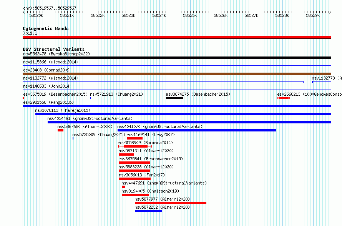Select the blue nsv4034491 variant bar
Image resolution: width=342 pixels, height=226 pixels.
(189, 122)
